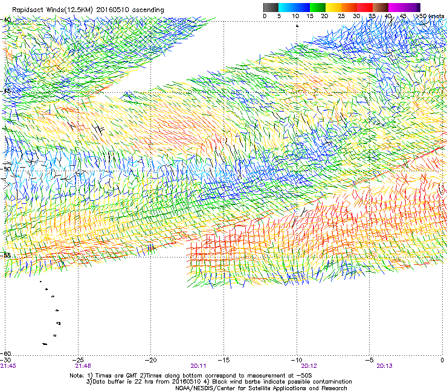The height and width of the screenshot is (392, 447).
Task: Click the 0 longitude label at the axis end
Action: (442, 360)
